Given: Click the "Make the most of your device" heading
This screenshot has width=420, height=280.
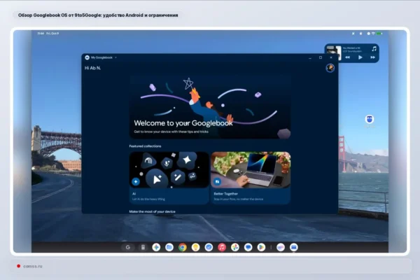Looking at the screenshot, I should click(x=152, y=211).
